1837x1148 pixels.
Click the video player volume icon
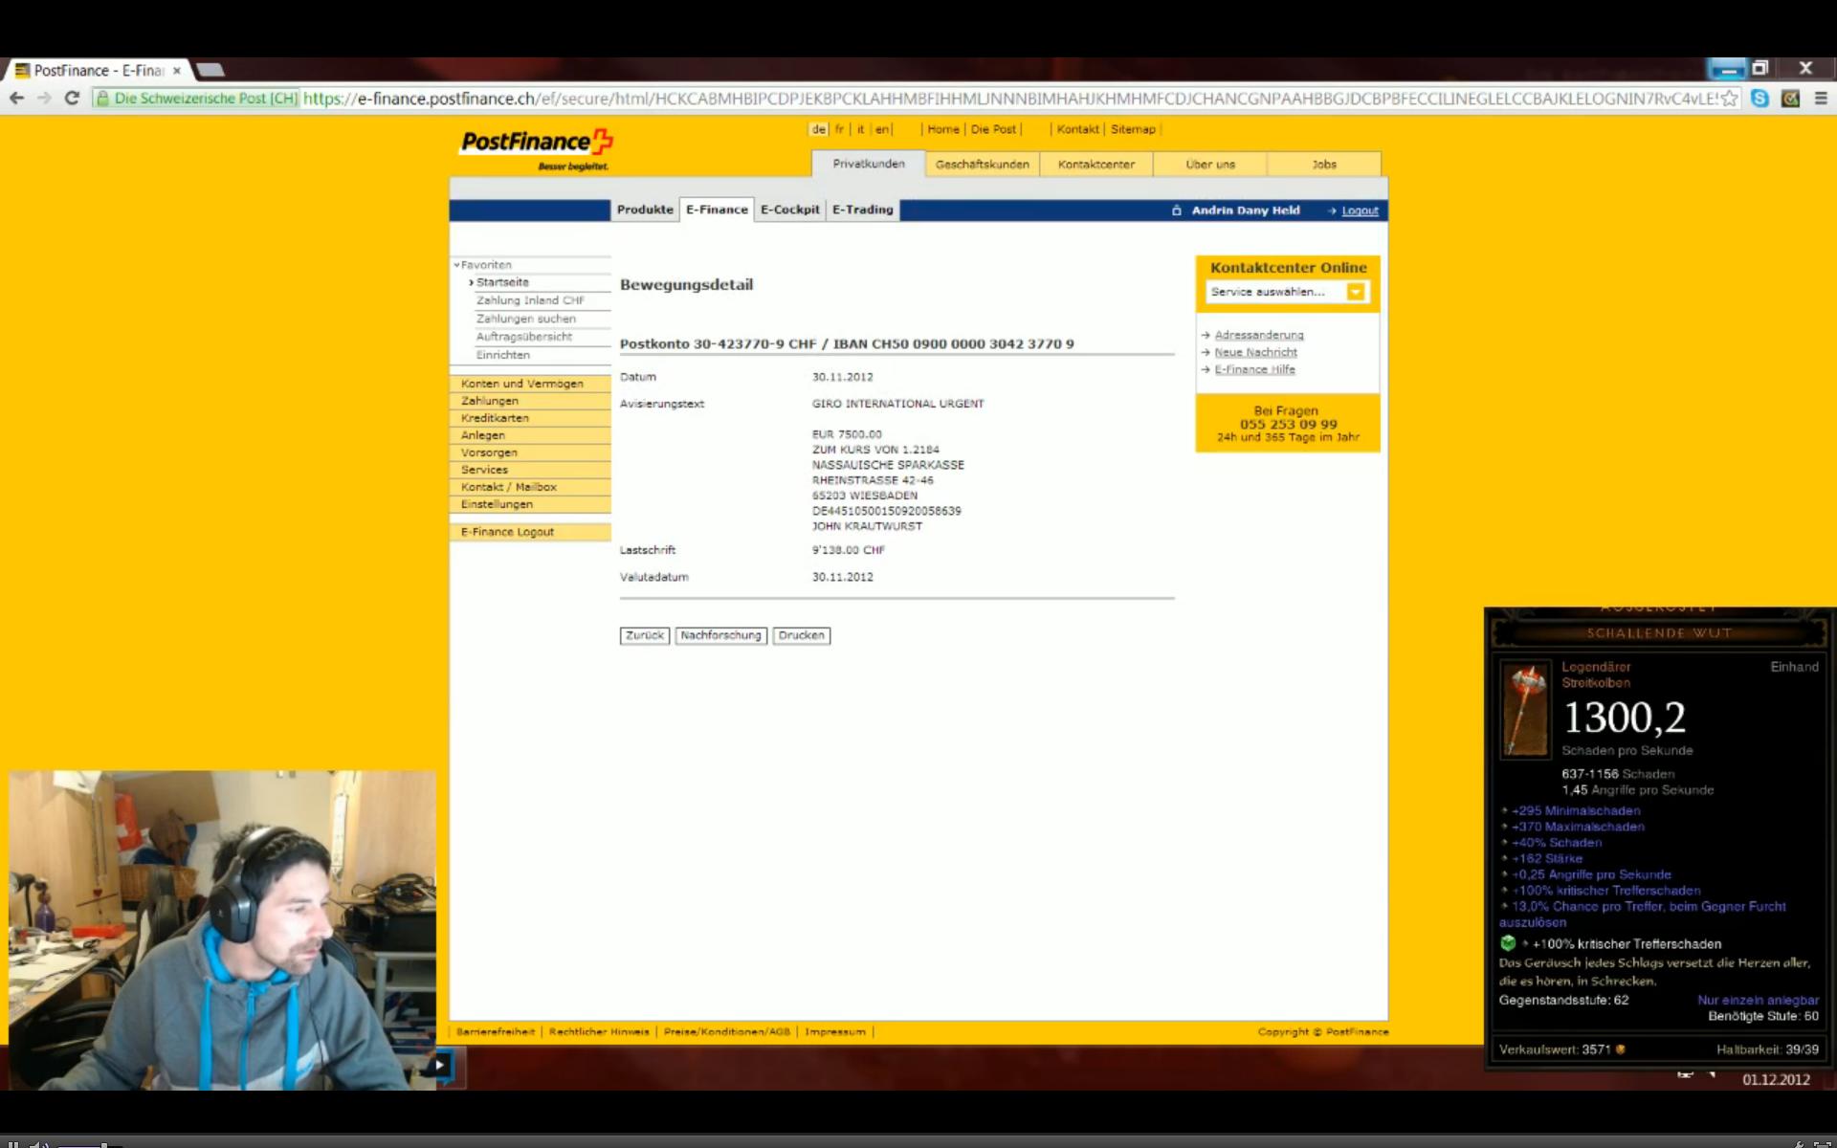point(39,1143)
